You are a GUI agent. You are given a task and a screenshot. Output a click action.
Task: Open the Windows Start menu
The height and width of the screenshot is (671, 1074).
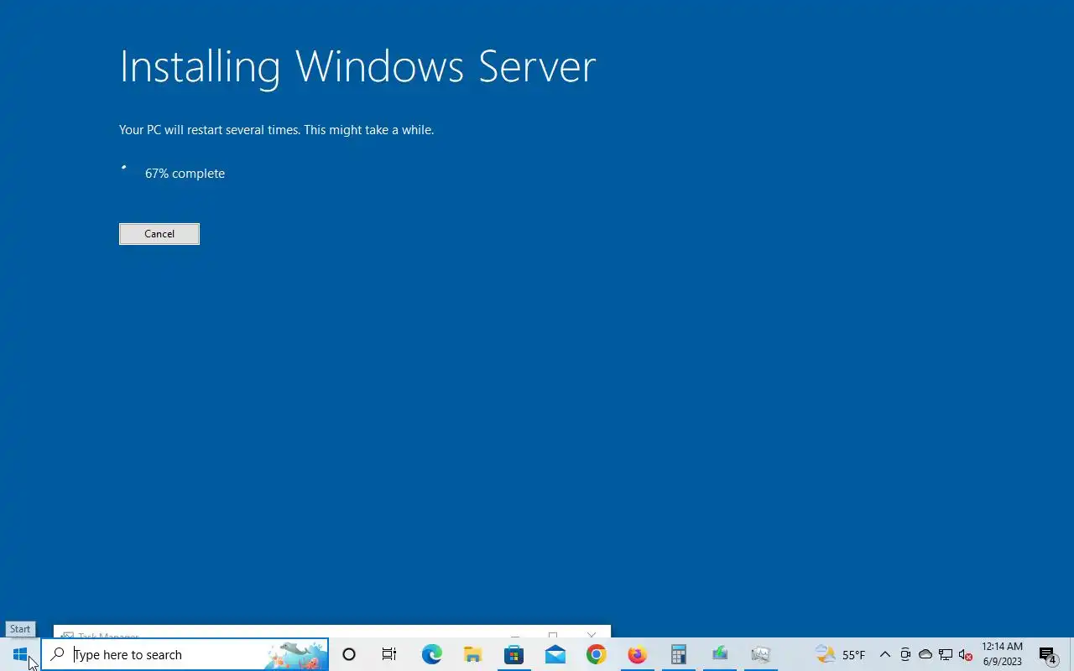point(20,654)
